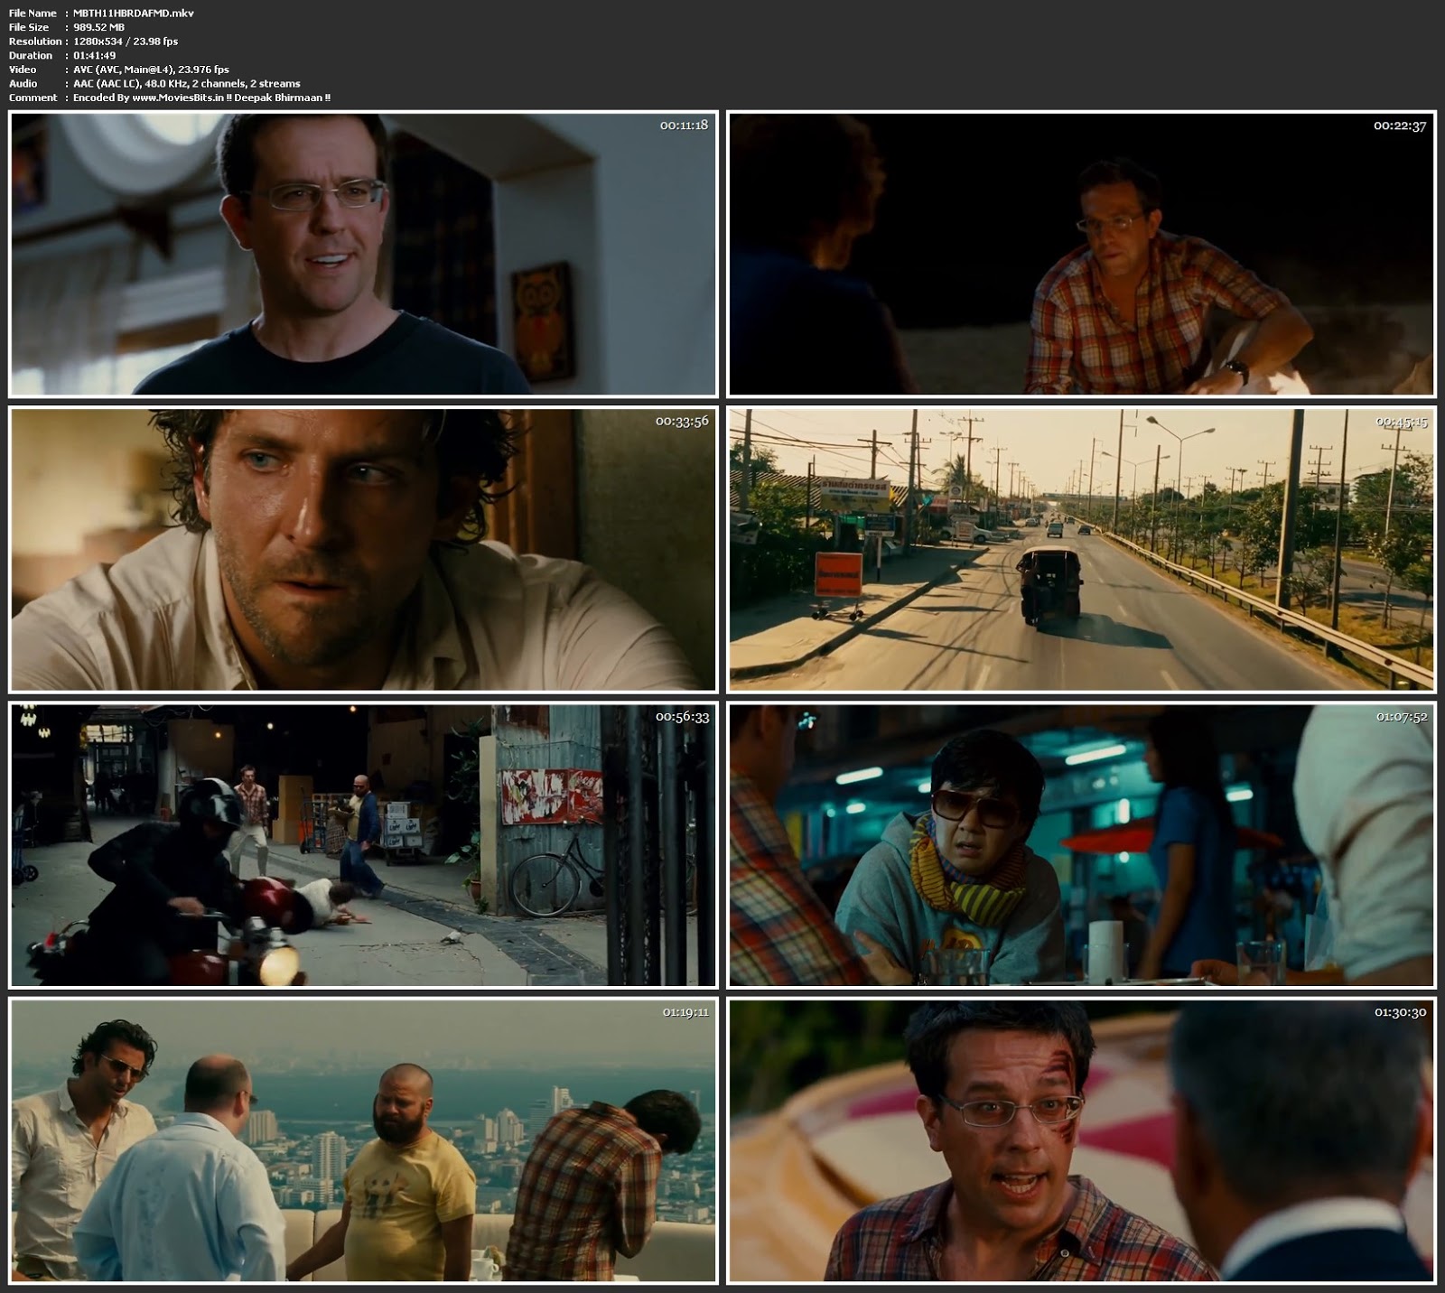Open the market scene thumbnail stamped 01:07:52
Screen dimensions: 1445x1293
pyautogui.click(x=1081, y=845)
